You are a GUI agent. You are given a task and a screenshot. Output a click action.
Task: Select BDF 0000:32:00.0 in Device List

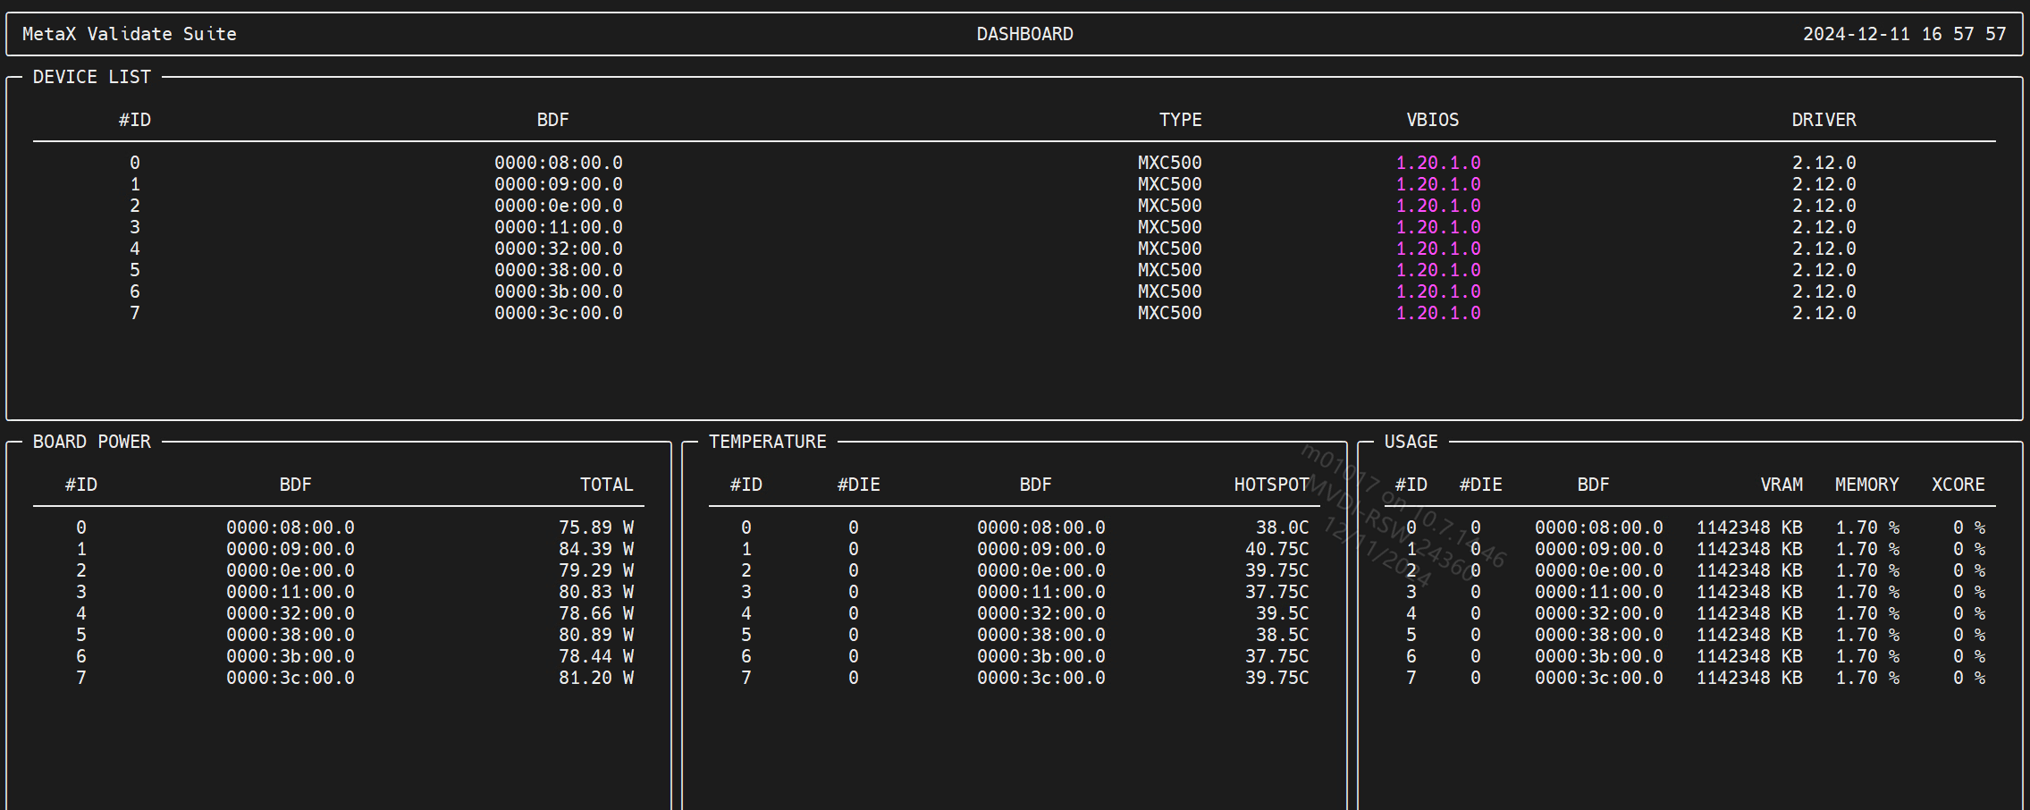click(x=559, y=249)
